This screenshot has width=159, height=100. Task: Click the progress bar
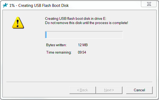(84, 35)
